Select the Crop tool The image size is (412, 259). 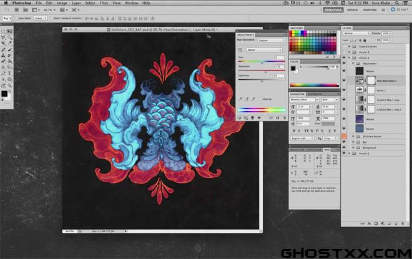tap(3, 43)
